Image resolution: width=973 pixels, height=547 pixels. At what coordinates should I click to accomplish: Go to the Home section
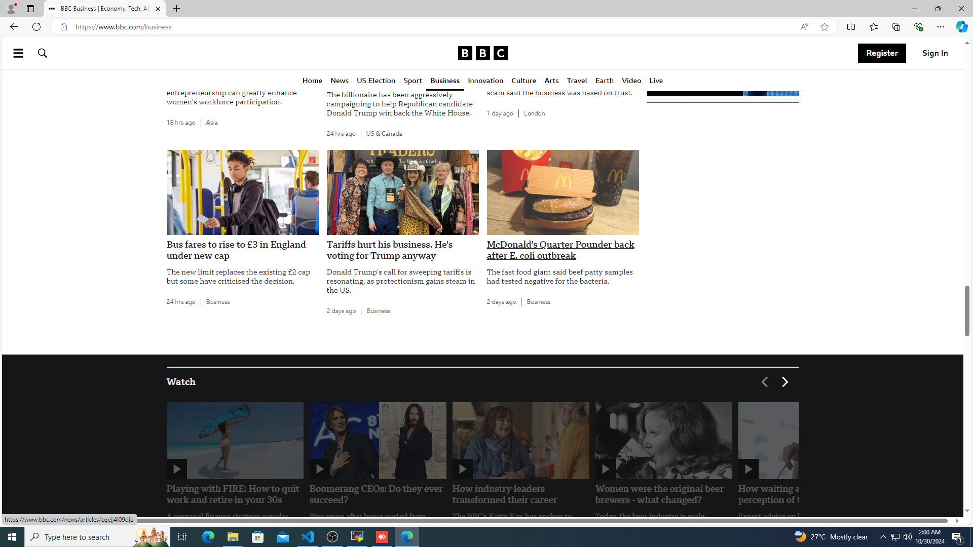coord(312,81)
